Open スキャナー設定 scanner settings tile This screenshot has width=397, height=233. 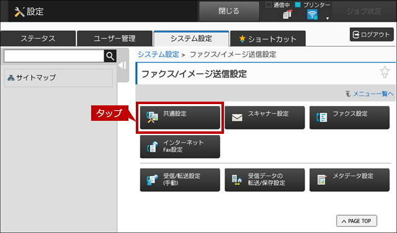(265, 118)
